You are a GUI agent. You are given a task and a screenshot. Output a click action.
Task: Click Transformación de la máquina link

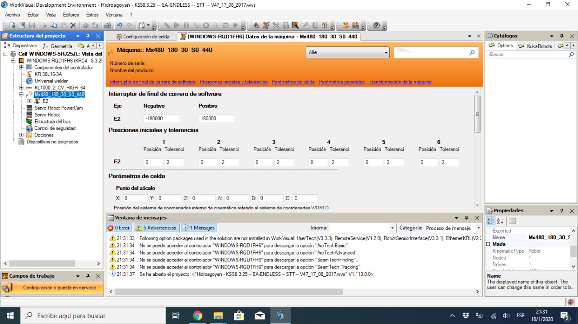400,82
